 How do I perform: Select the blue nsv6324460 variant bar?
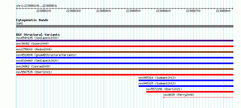(125, 63)
